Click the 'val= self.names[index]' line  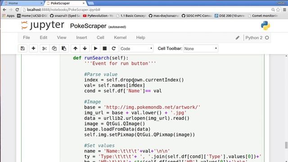(x=114, y=85)
